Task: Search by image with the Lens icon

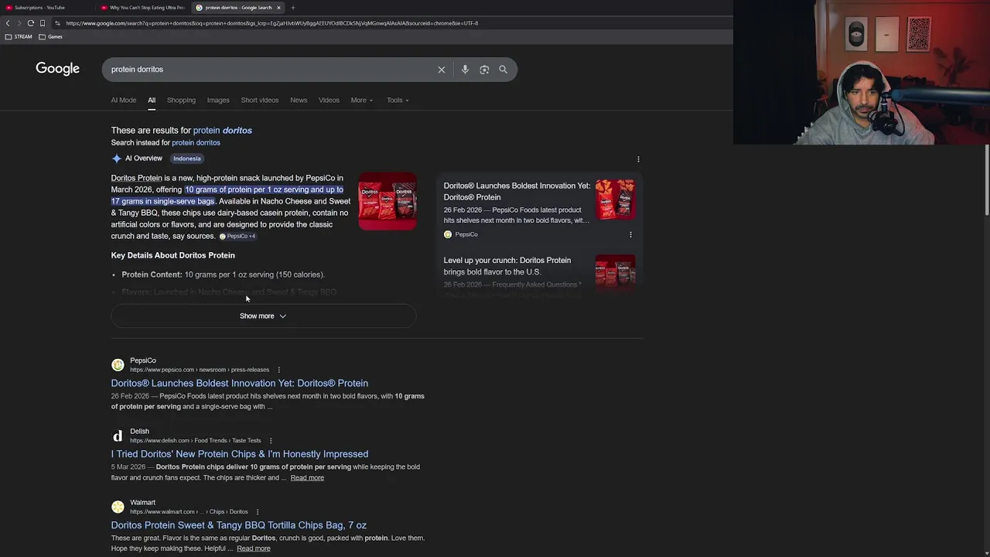Action: click(484, 70)
